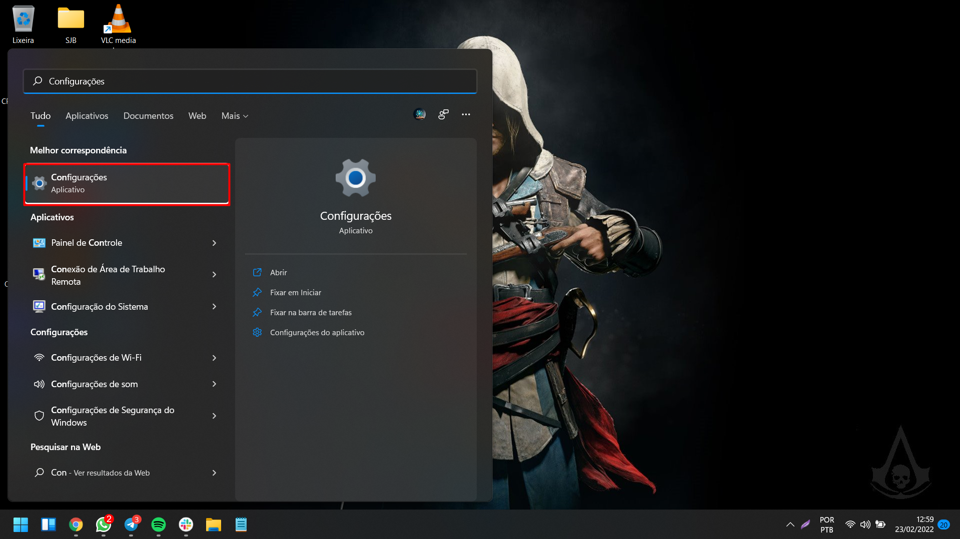
Task: Click the Wi-Fi tray icon
Action: pos(850,525)
